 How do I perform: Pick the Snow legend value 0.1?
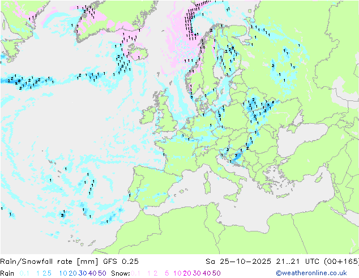(x=135, y=273)
